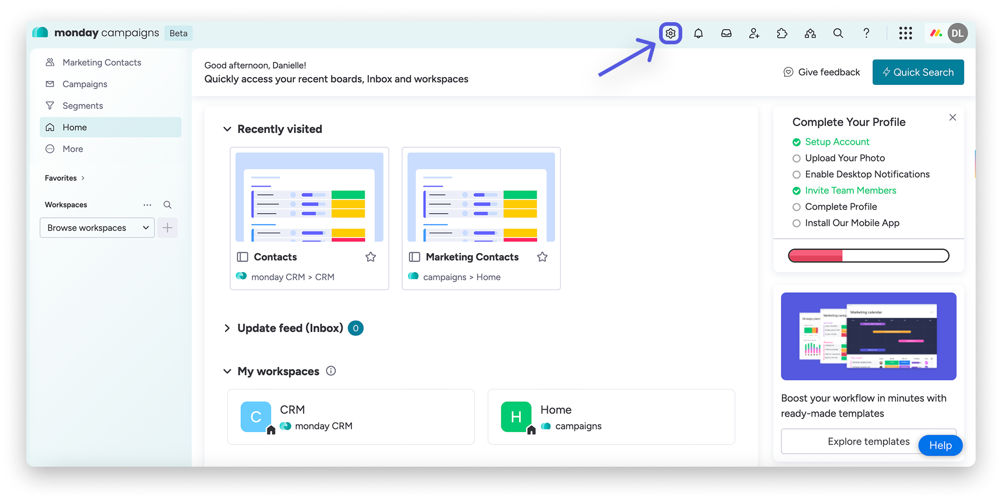The width and height of the screenshot is (1002, 501).
Task: Close the Complete Your Profile panel
Action: click(952, 117)
